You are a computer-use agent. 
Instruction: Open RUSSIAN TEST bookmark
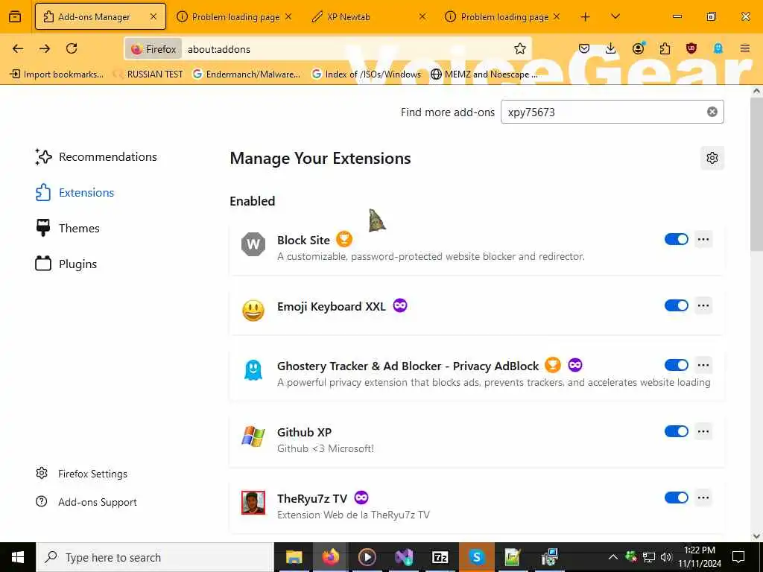(148, 74)
